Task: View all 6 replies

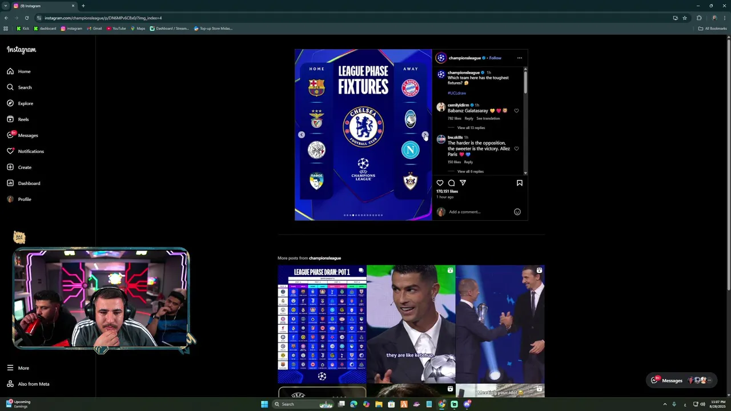Action: coord(471,171)
